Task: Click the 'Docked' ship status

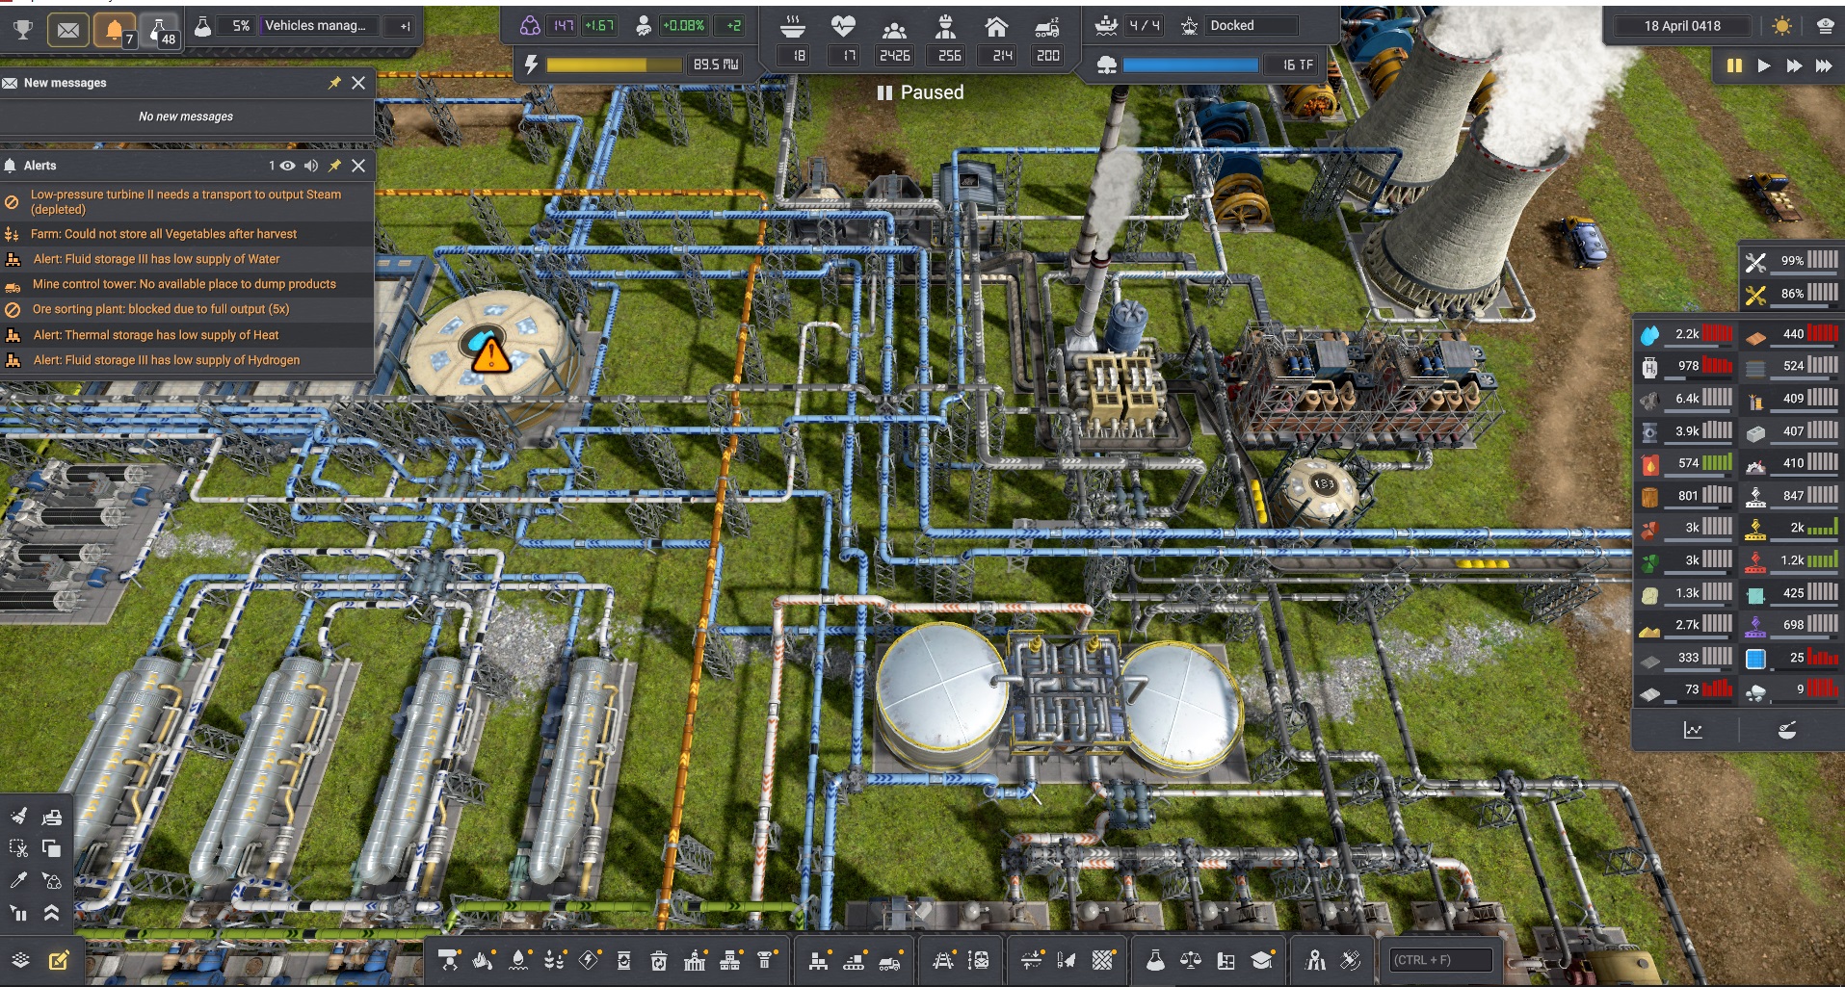Action: (1251, 26)
